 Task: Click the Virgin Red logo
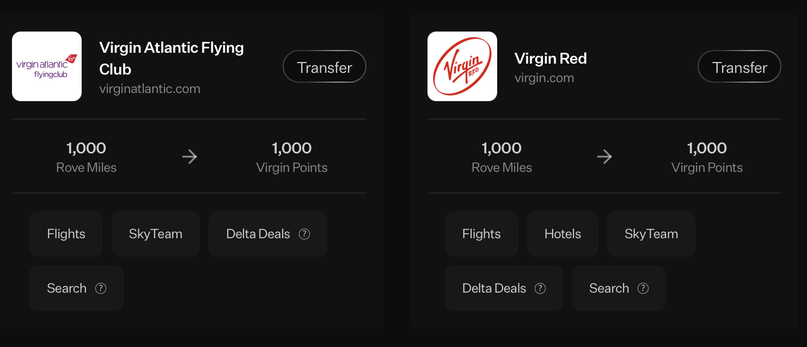[462, 66]
